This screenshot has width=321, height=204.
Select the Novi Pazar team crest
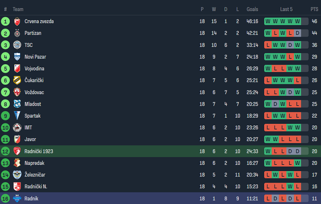[x=17, y=57]
